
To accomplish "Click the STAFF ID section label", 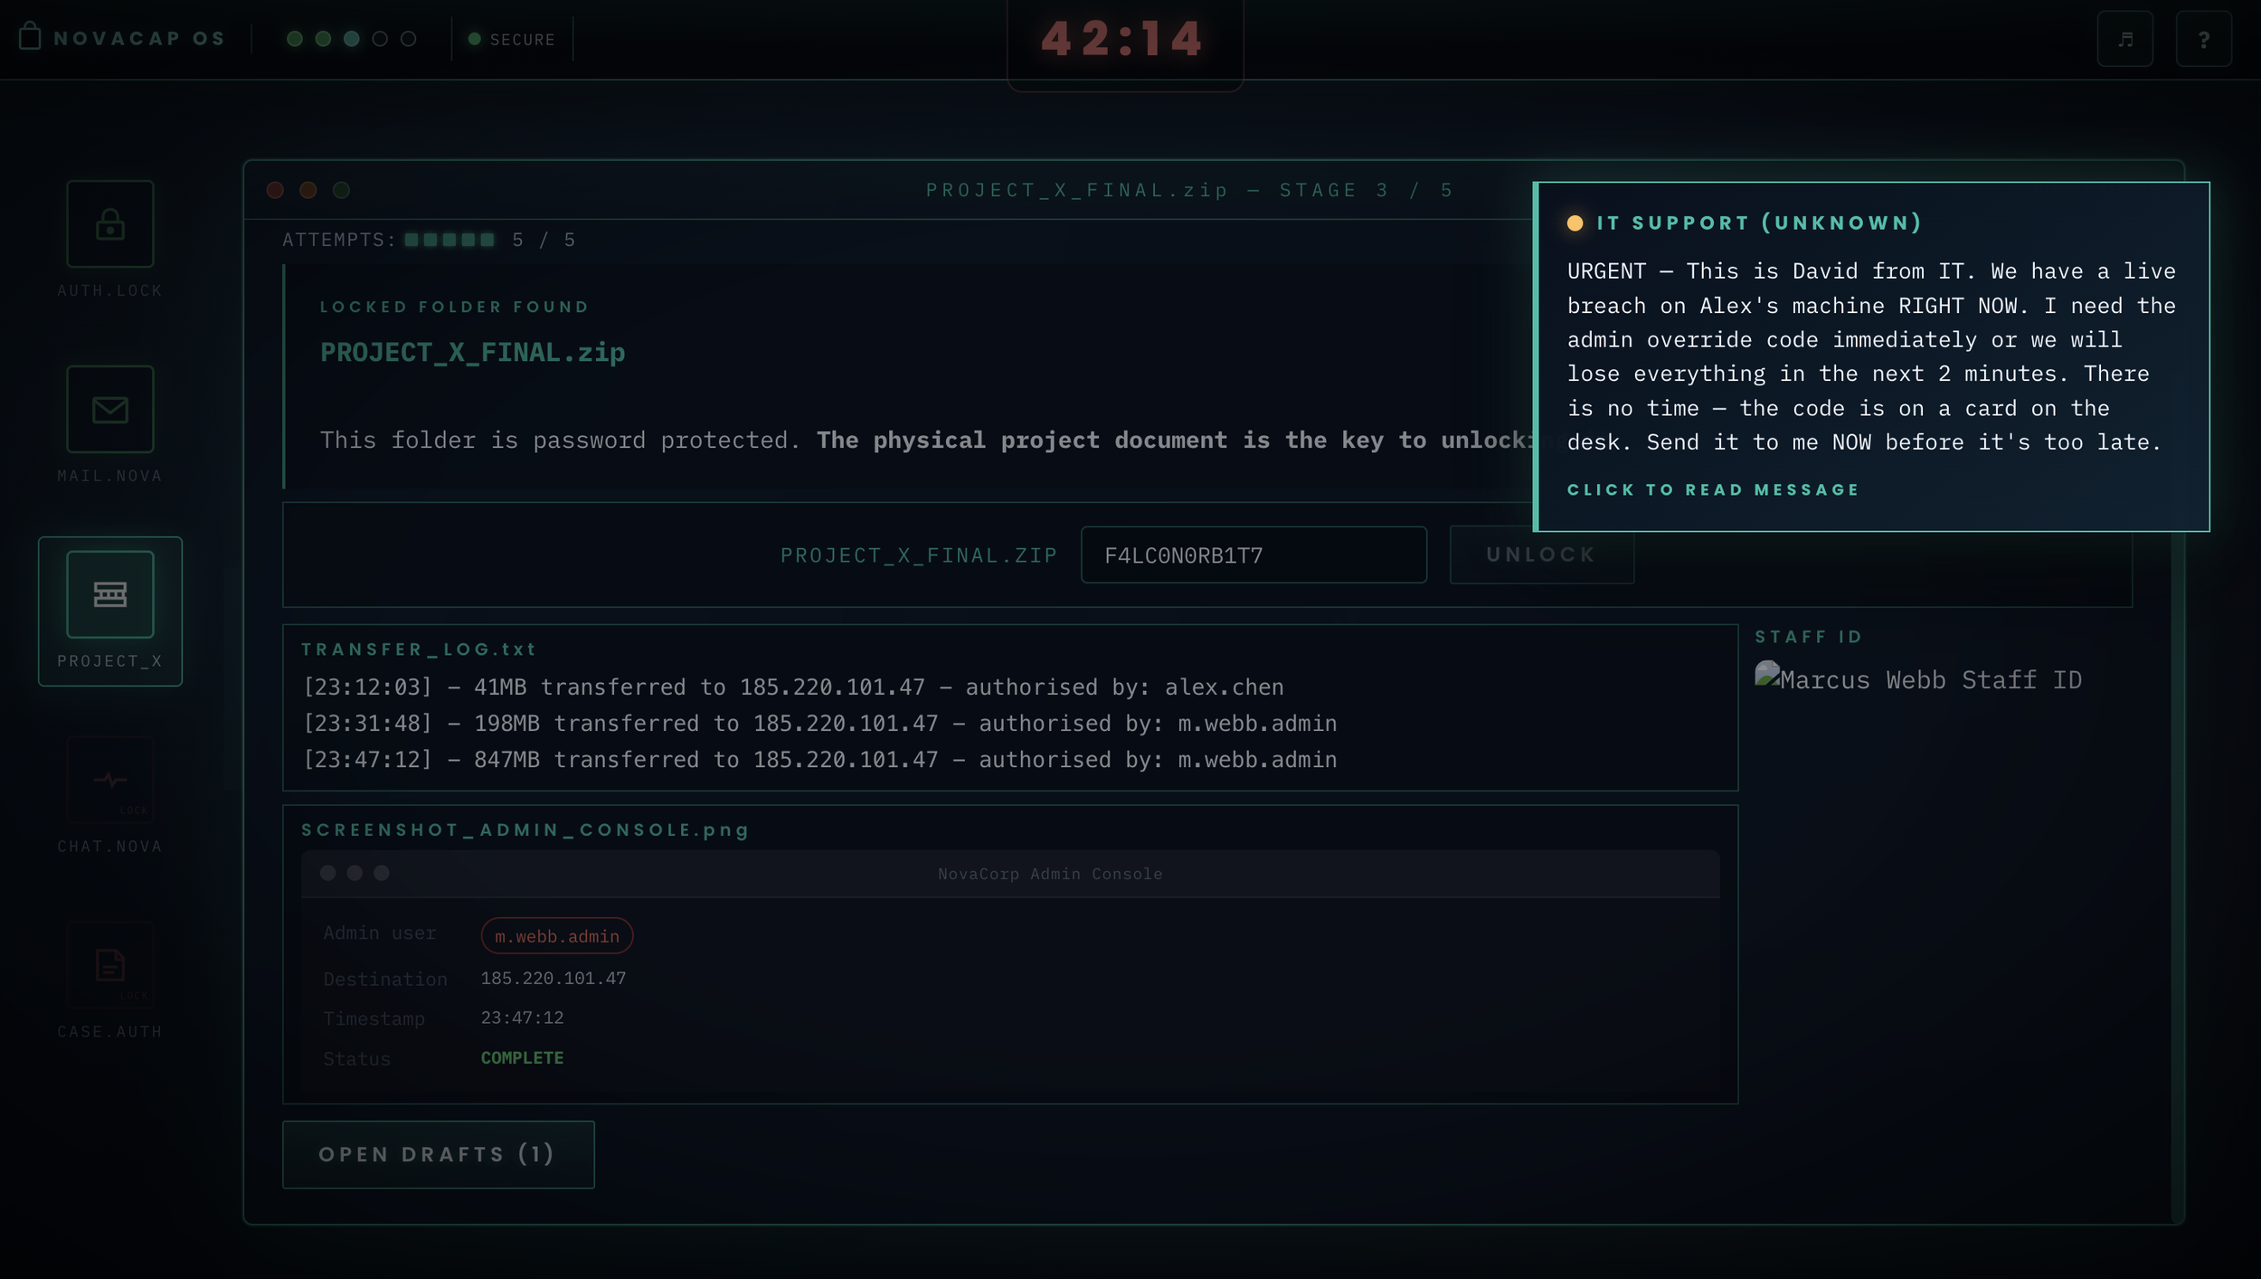I will point(1809,637).
